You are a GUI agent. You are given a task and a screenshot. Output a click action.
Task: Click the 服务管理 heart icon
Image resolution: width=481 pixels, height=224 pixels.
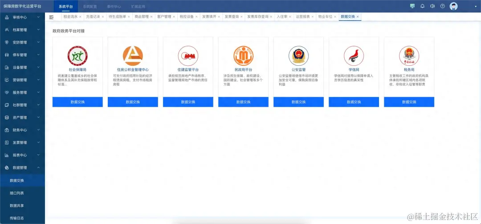6,92
